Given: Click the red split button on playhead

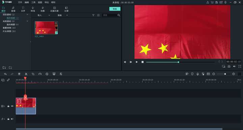Looking at the screenshot, I should pyautogui.click(x=25, y=97).
